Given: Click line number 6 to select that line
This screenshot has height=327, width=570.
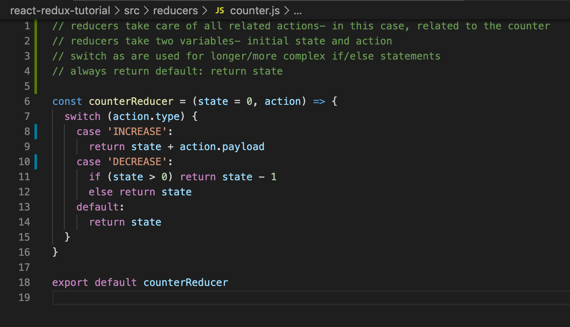Looking at the screenshot, I should click(26, 101).
